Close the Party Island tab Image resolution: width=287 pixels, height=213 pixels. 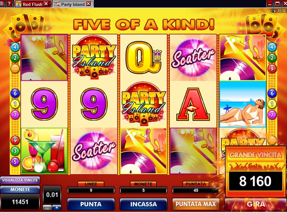(88, 4)
